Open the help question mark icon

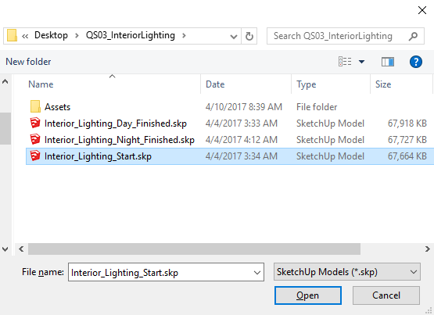coord(416,62)
